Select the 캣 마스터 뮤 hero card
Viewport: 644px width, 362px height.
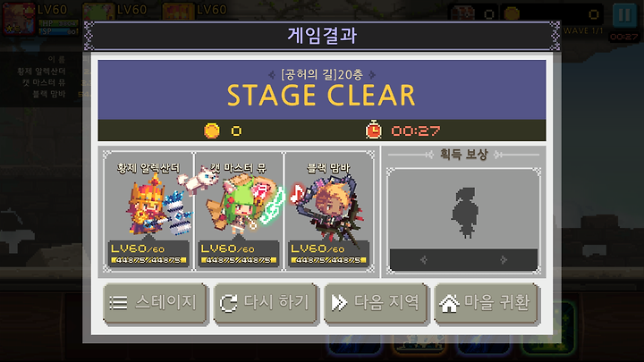click(239, 211)
